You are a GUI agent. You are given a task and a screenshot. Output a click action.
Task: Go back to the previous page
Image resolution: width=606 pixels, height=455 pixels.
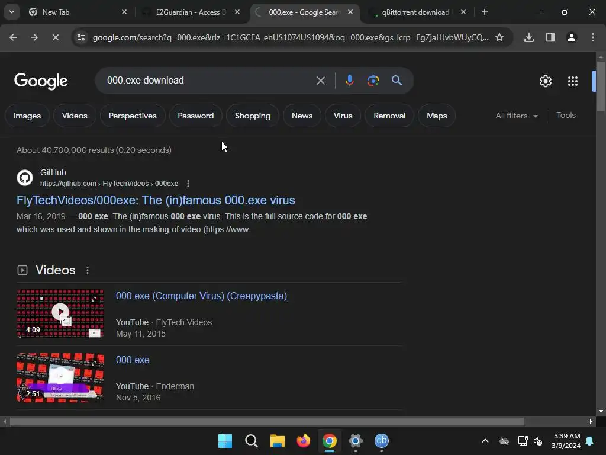(x=13, y=37)
